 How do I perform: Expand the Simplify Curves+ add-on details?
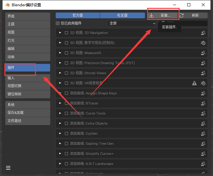(60, 153)
